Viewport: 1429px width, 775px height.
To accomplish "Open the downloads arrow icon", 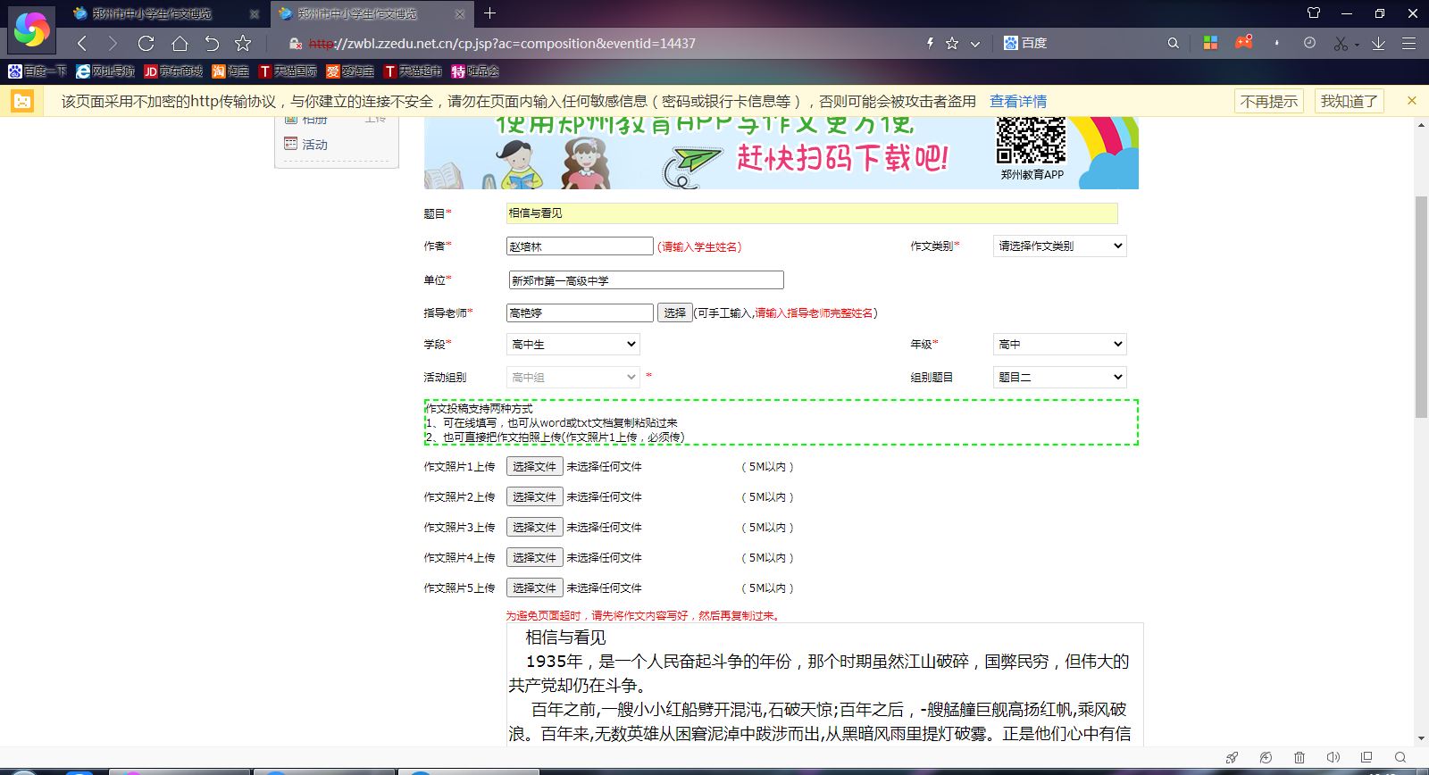I will pos(1378,43).
